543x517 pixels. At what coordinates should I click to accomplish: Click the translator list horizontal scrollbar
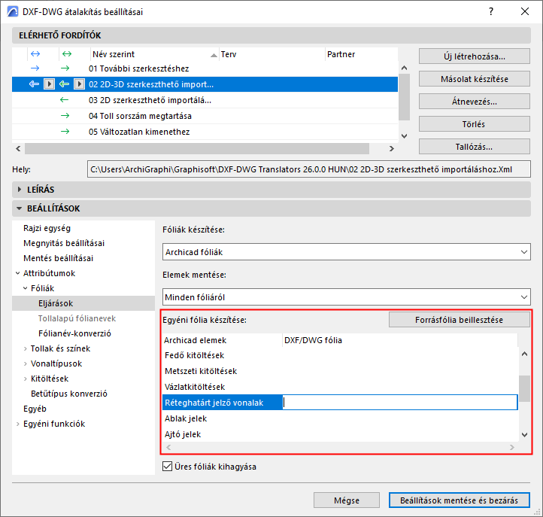coord(197,148)
